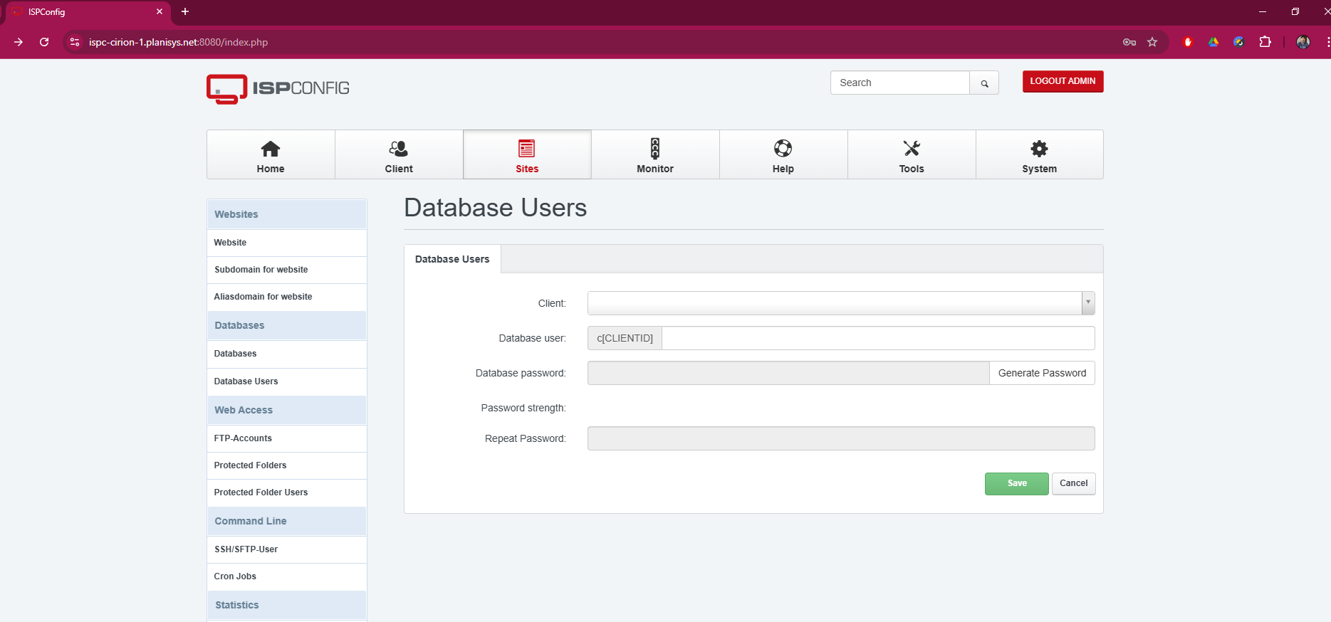Open Protected Folders sidebar entry
This screenshot has height=622, width=1331.
pos(287,465)
